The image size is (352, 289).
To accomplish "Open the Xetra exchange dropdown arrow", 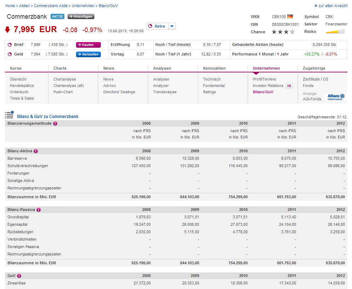I will (x=172, y=26).
